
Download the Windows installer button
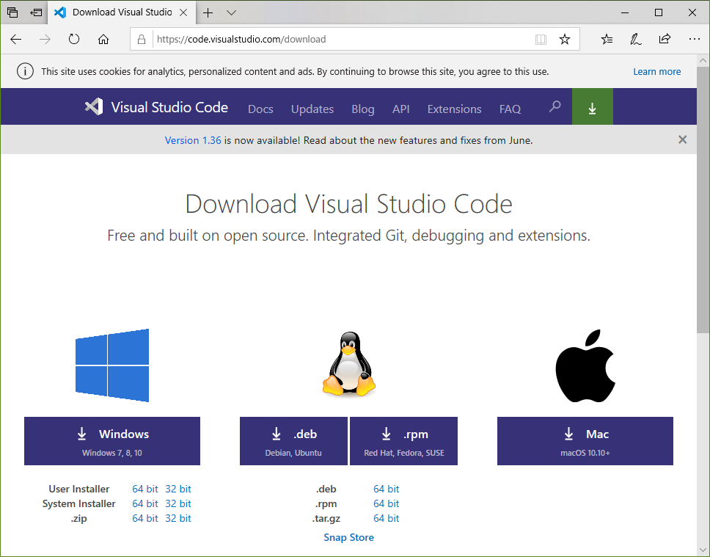(x=112, y=441)
